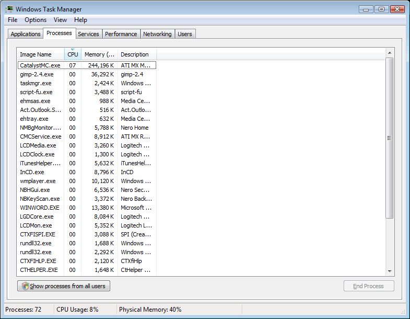Open the File menu
This screenshot has height=319, width=410.
click(x=13, y=20)
